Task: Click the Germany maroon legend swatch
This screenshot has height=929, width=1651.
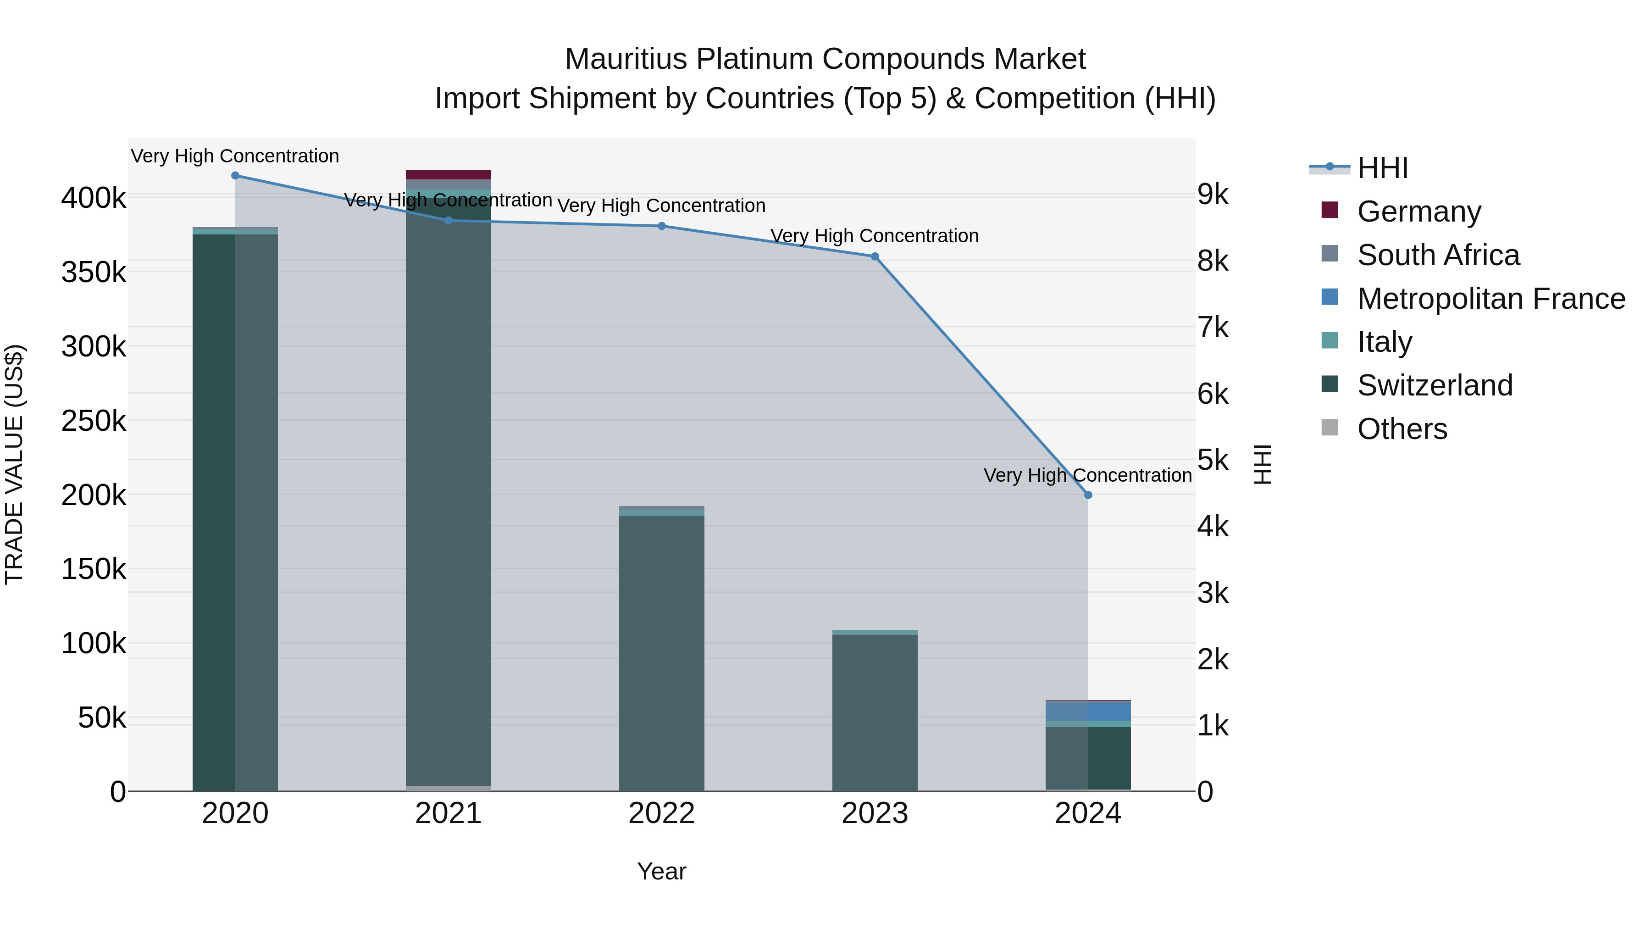Action: tap(1330, 210)
